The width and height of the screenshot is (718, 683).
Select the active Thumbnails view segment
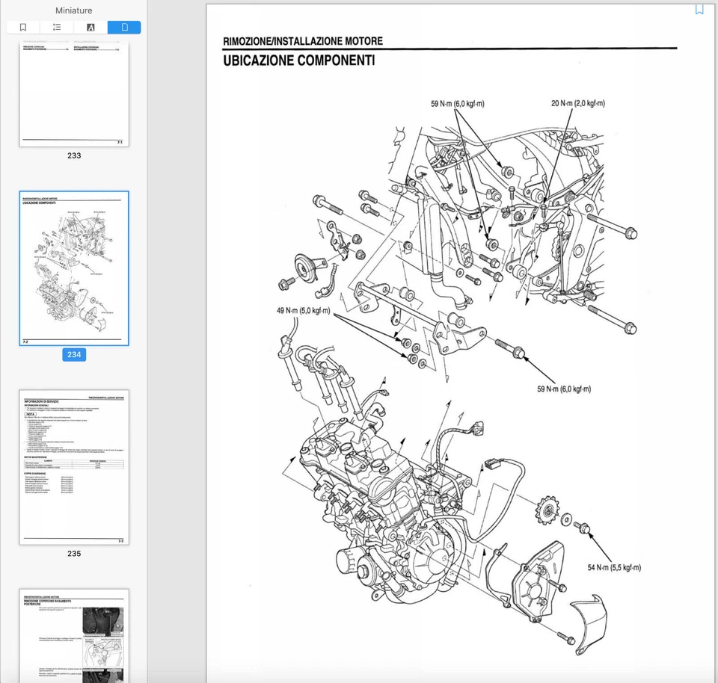click(124, 27)
